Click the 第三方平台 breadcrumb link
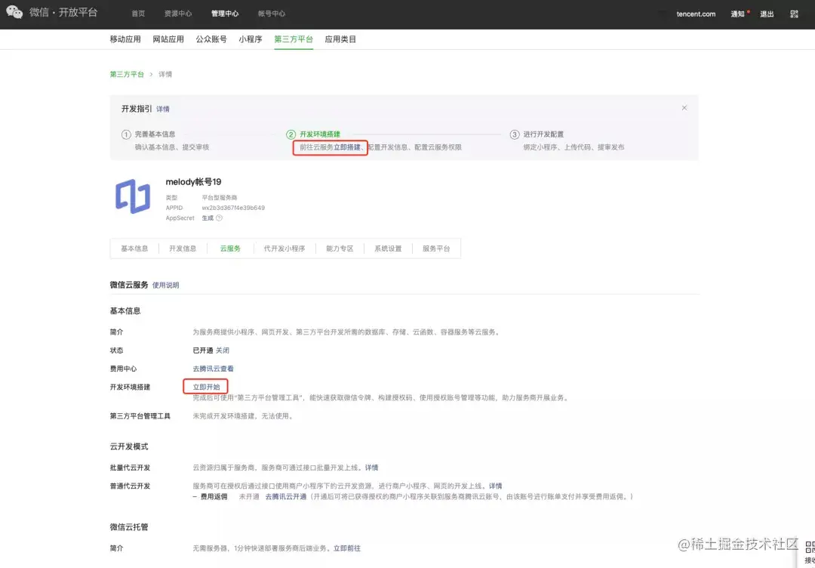 (127, 74)
